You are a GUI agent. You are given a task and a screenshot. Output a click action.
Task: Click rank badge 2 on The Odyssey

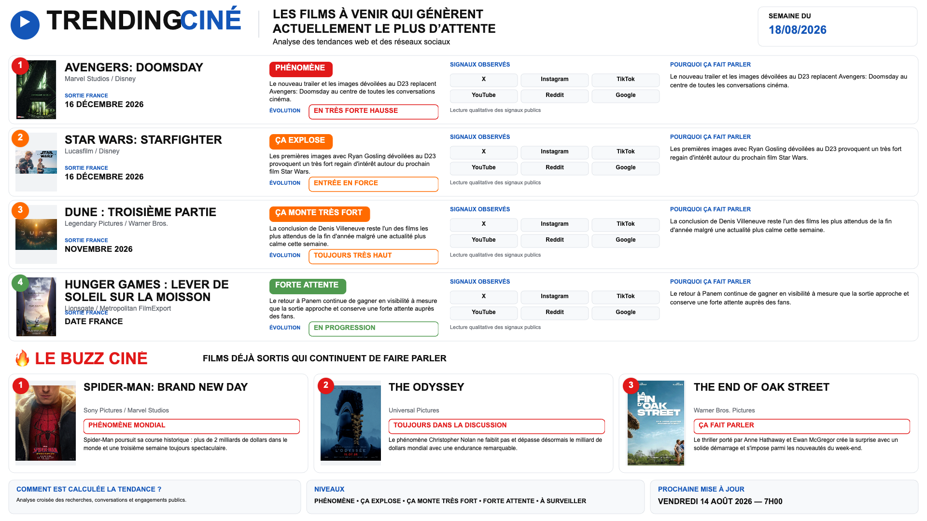[326, 385]
